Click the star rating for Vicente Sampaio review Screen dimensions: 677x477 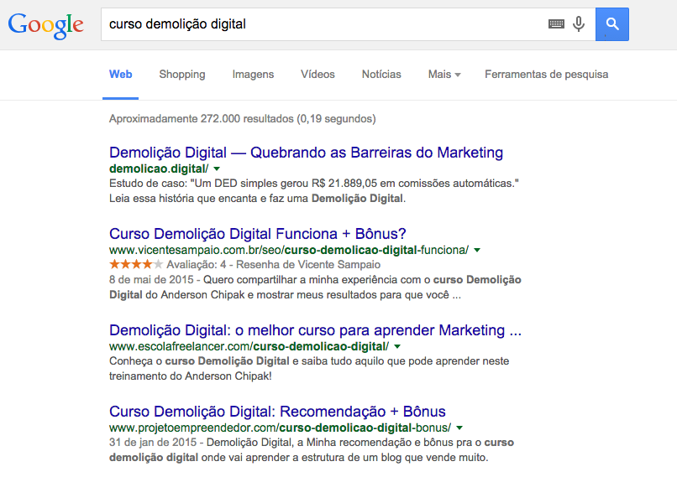point(136,264)
